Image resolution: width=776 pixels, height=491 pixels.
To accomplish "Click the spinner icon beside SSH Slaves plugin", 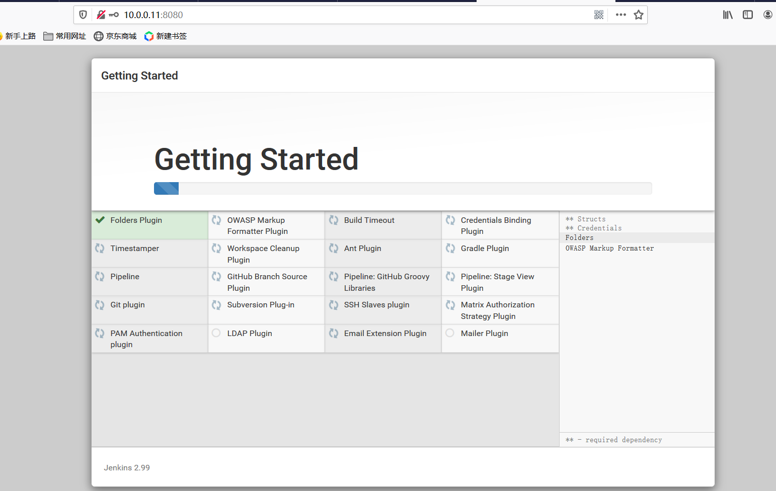I will pos(334,305).
